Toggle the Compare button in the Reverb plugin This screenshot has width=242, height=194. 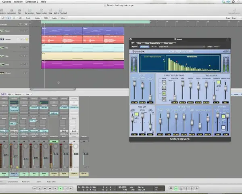pyautogui.click(x=144, y=46)
